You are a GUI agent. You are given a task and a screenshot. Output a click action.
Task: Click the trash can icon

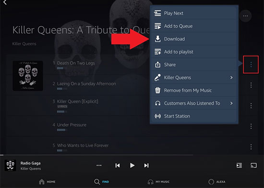[157, 90]
